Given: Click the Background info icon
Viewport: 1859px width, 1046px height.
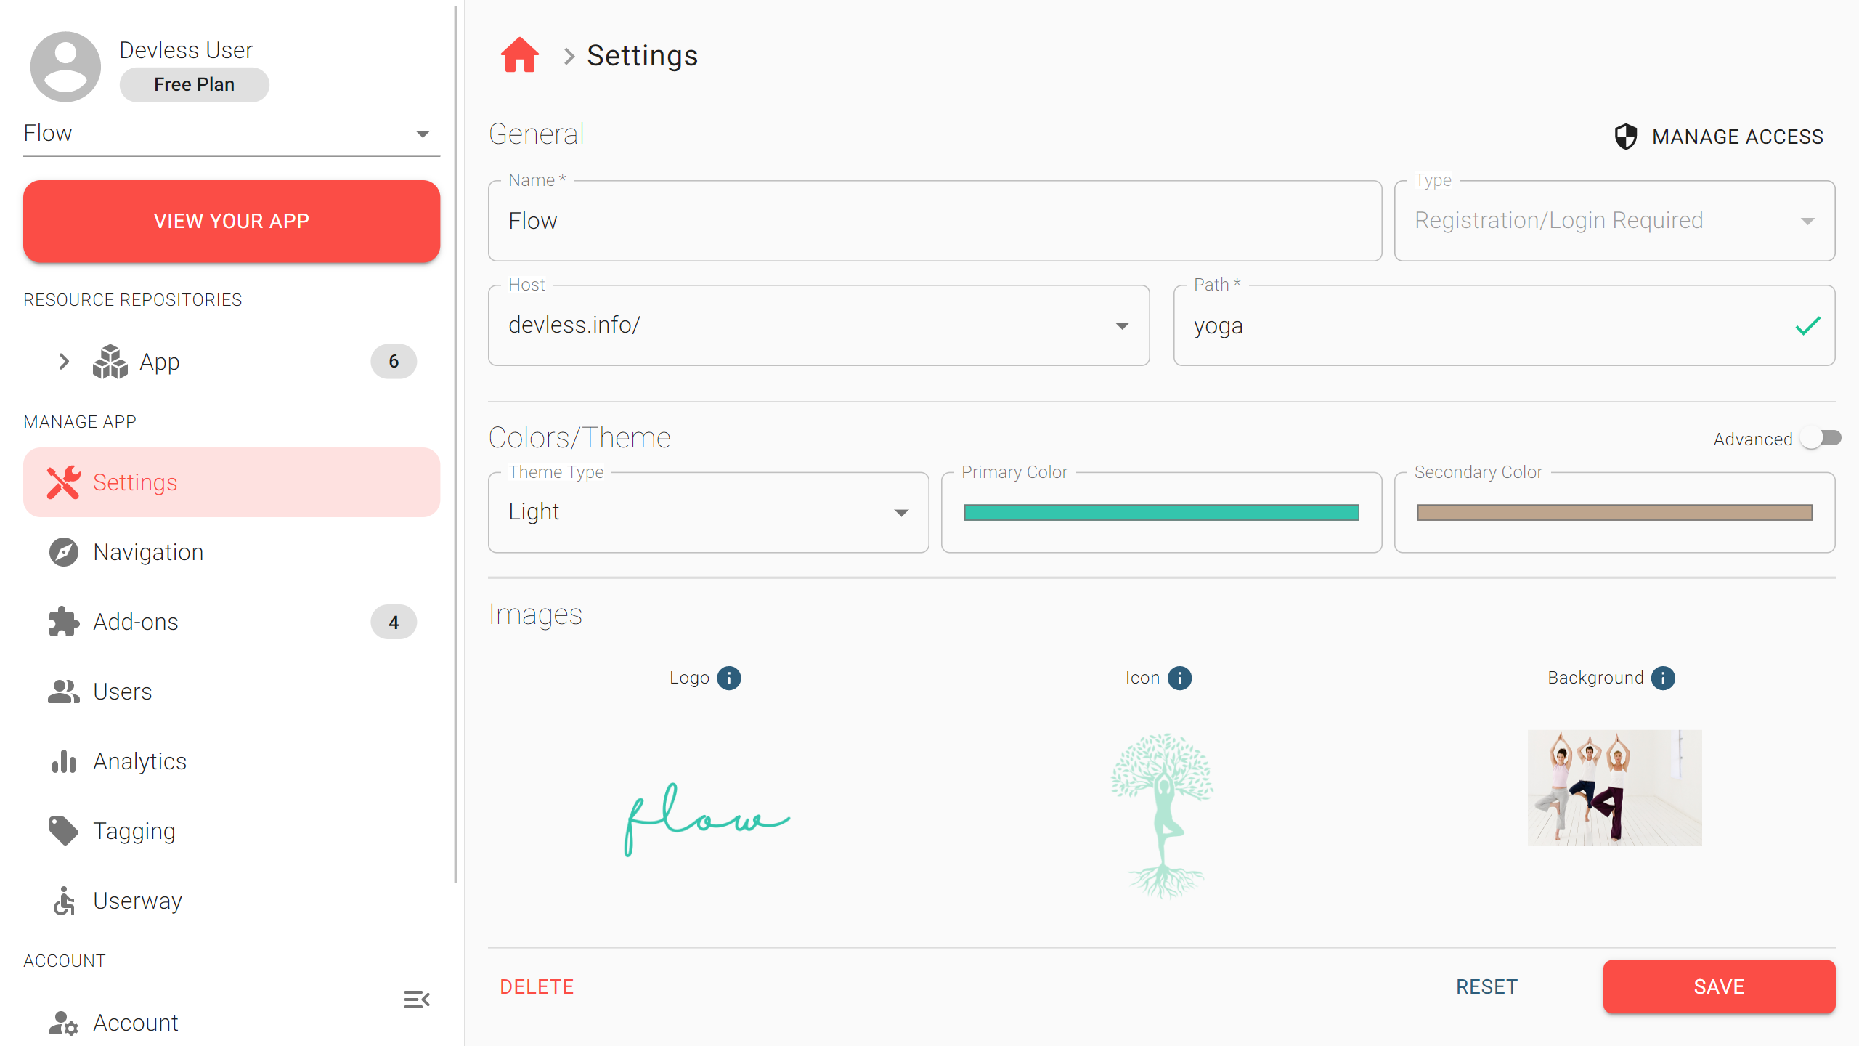Looking at the screenshot, I should pos(1662,678).
